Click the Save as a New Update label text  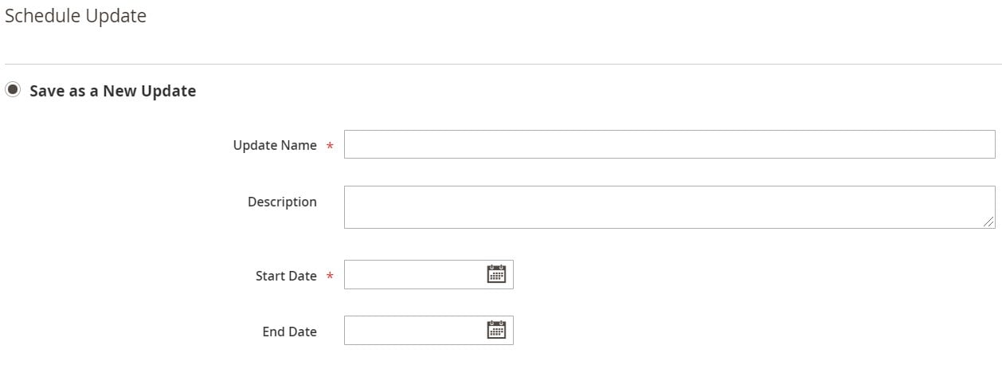tap(112, 91)
